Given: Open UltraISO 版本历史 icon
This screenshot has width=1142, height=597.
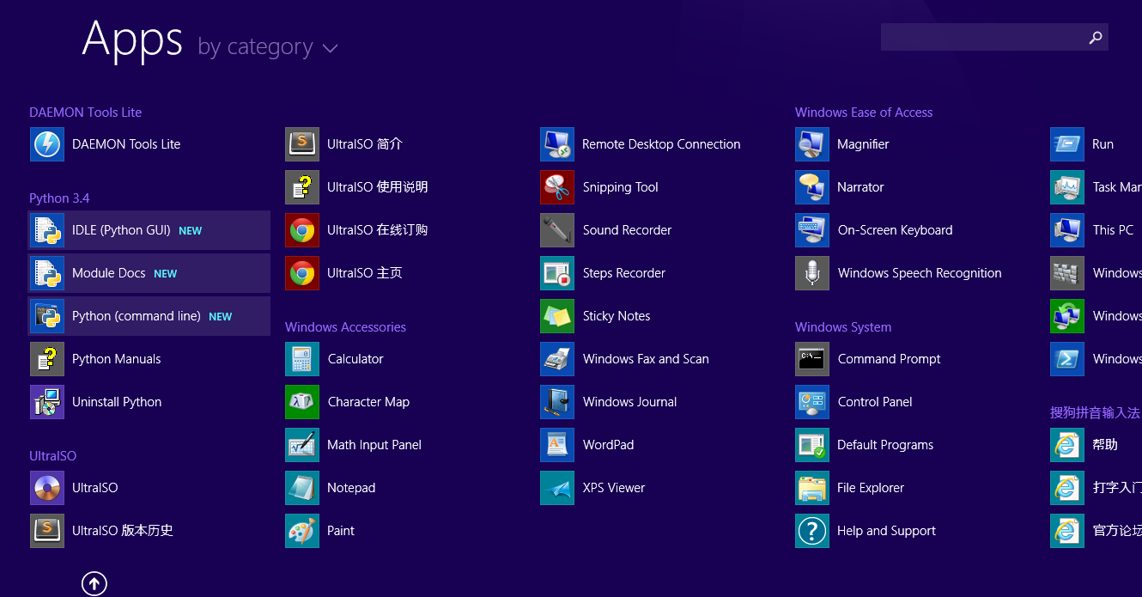Looking at the screenshot, I should point(47,531).
